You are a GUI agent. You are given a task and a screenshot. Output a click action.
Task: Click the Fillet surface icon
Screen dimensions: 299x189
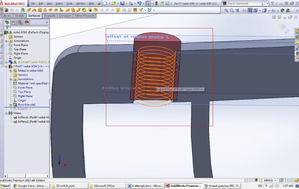[x=84, y=10]
